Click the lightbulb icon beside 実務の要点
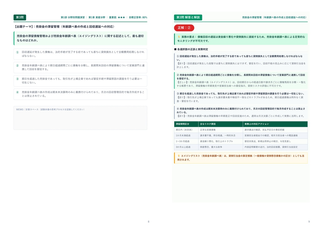Image resolution: width=321 pixels, height=227 pixels. click(x=179, y=37)
